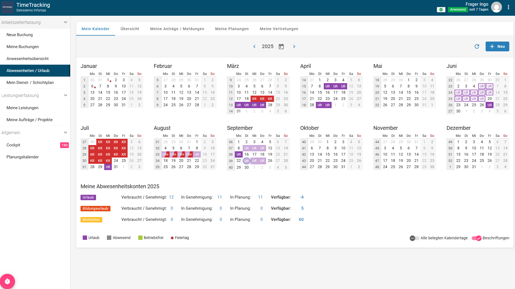
Task: Select the year 2025 label
Action: tap(268, 46)
